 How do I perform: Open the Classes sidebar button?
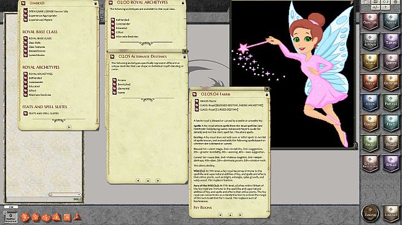(x=370, y=123)
